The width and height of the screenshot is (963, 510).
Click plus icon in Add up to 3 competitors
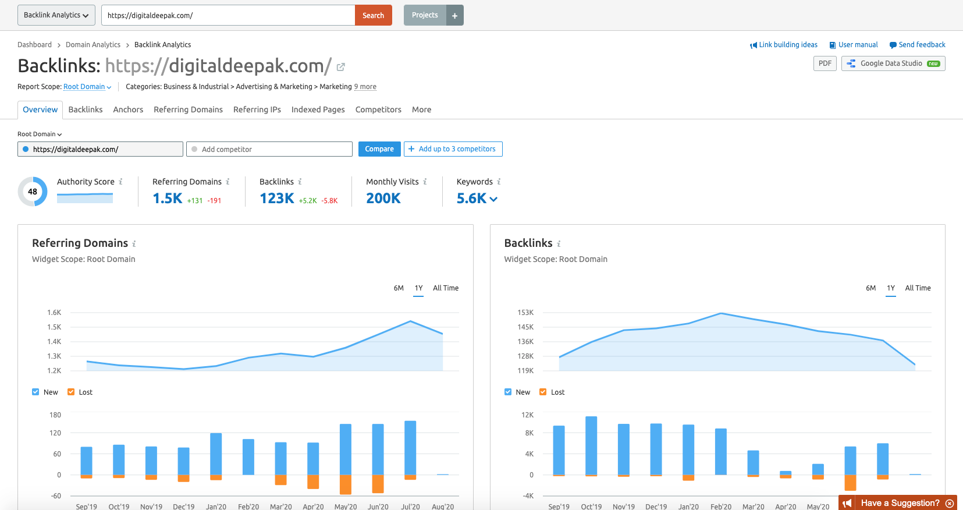[411, 149]
